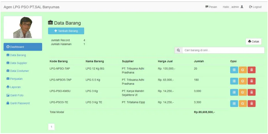Open Ganti Foto in sidebar
Viewport: 268px width, 134px height.
click(15, 95)
